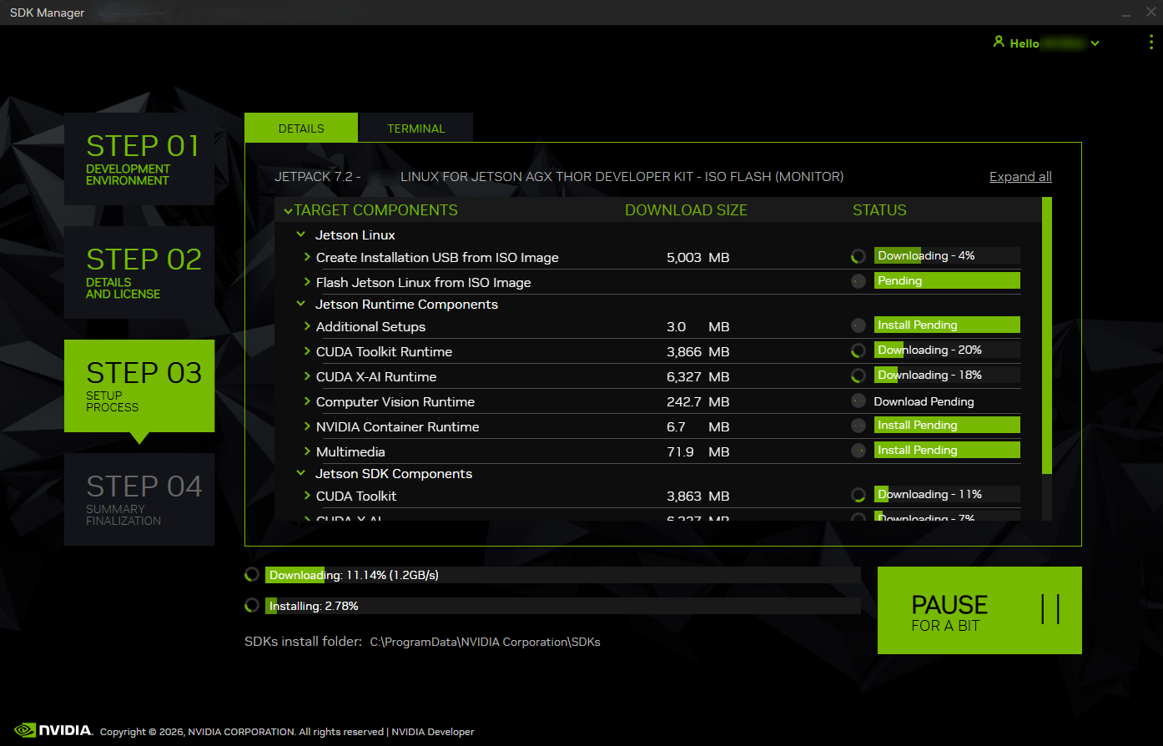
Task: Go to Step 02 Details and License
Action: point(139,272)
